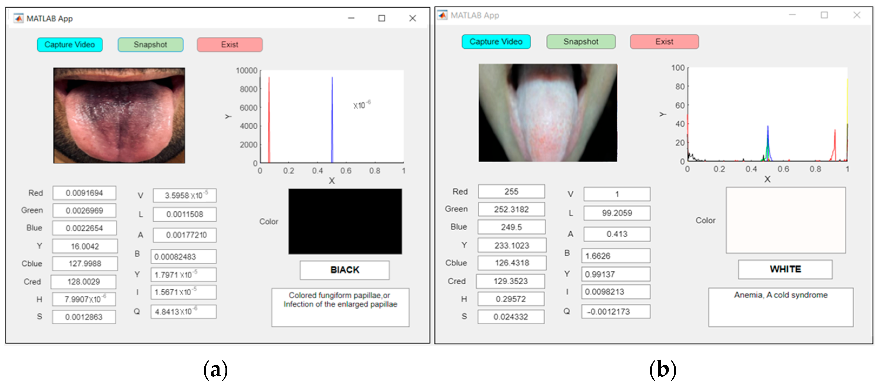
Task: Click the red Exist button in left window
Action: (230, 45)
